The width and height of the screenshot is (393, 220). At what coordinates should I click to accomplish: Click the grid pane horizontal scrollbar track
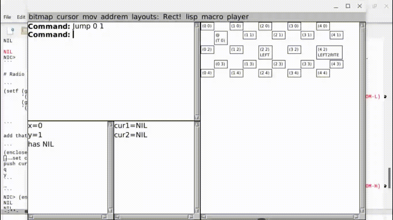click(x=280, y=217)
